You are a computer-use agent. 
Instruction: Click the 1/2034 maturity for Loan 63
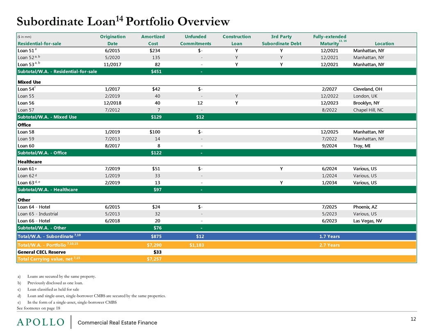329,183
